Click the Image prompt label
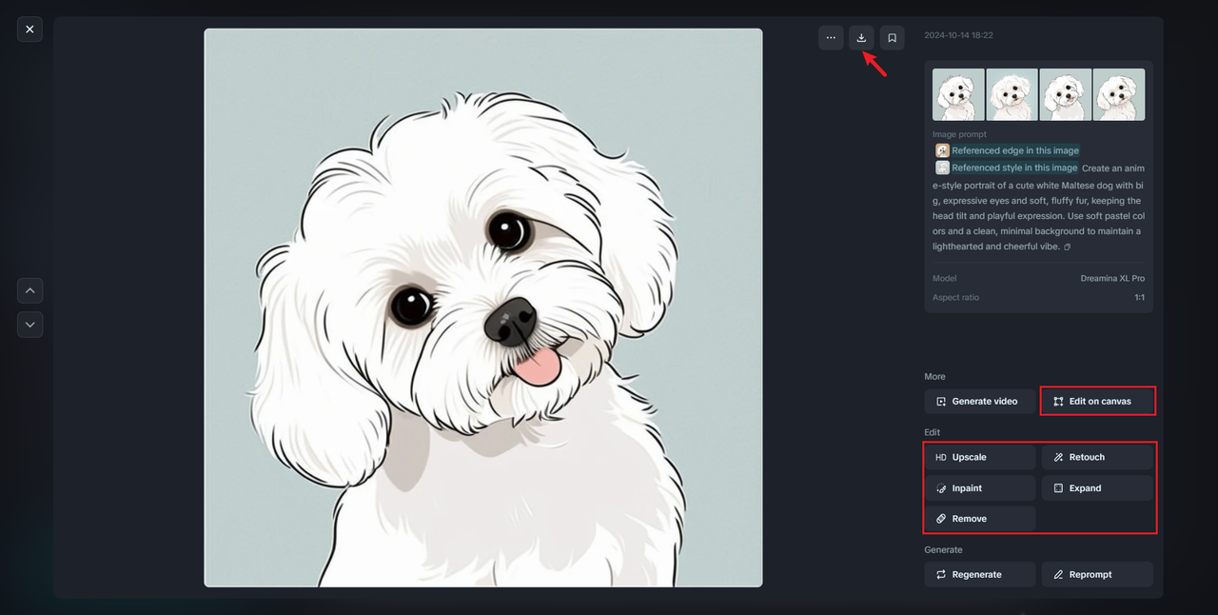The image size is (1218, 615). pyautogui.click(x=959, y=134)
